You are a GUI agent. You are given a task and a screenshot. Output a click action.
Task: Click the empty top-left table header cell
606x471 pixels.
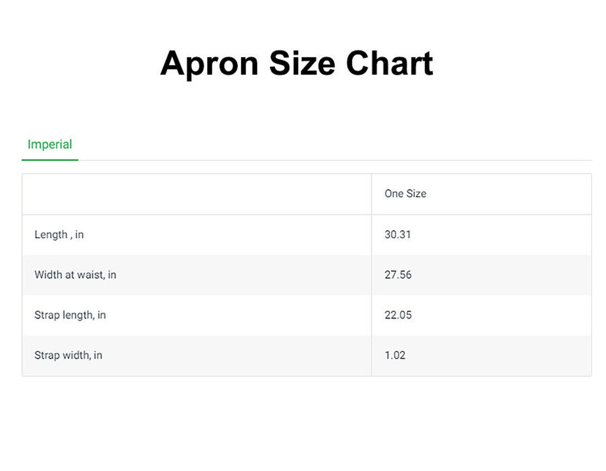click(x=197, y=194)
